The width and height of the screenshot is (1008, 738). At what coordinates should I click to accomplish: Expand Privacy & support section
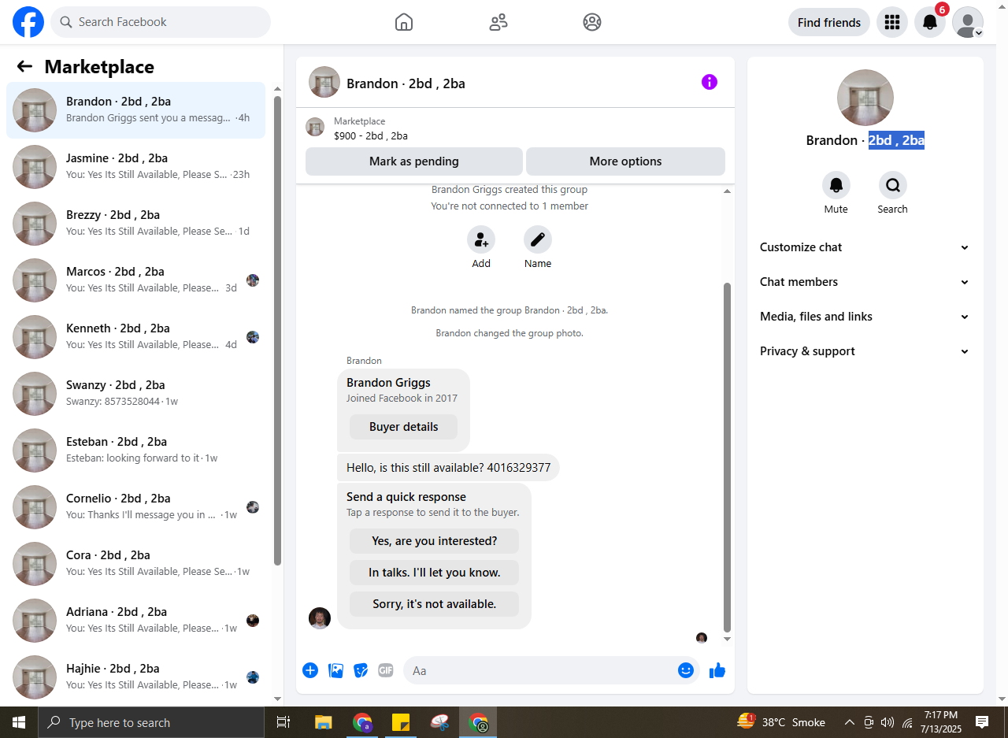point(865,351)
